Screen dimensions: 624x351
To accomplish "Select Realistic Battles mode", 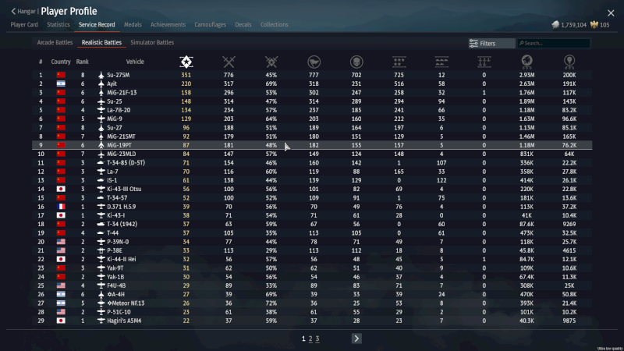I will point(101,43).
